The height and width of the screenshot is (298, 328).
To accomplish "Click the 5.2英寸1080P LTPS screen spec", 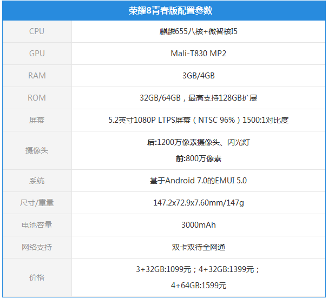I will point(198,120).
